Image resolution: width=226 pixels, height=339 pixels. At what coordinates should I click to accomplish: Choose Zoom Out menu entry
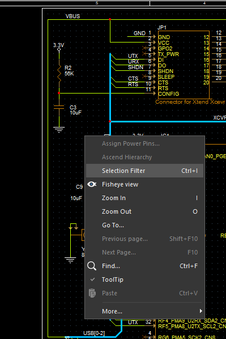pos(144,211)
